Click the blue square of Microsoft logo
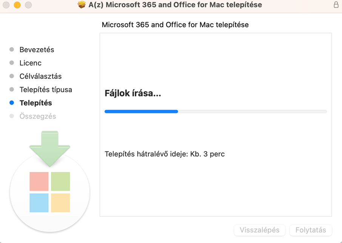342x243 pixels. pyautogui.click(x=39, y=203)
